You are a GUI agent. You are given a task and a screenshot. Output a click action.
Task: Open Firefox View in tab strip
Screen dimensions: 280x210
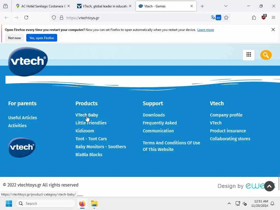5,6
